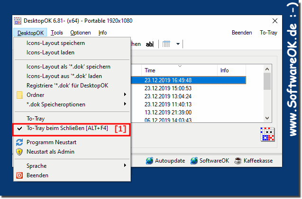Select Icons-Layout aus '*.dok' laden
The image size is (302, 199).
click(x=64, y=76)
